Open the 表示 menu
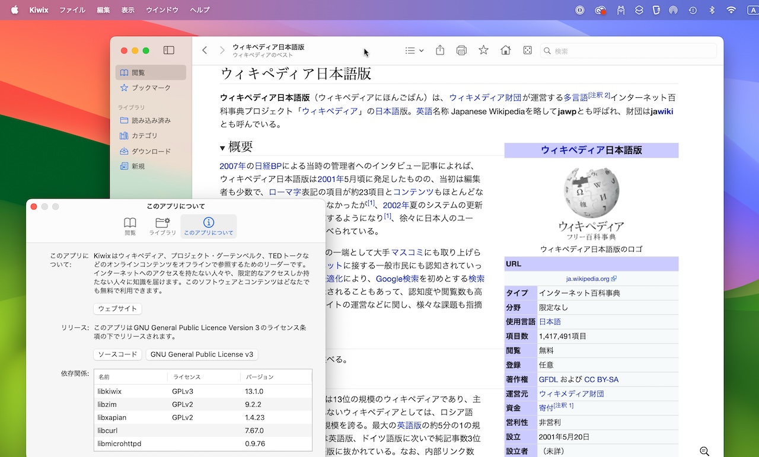The width and height of the screenshot is (759, 457). pyautogui.click(x=127, y=10)
